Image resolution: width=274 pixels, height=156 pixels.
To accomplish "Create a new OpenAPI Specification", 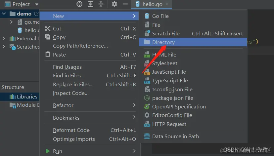I will click(193, 107).
